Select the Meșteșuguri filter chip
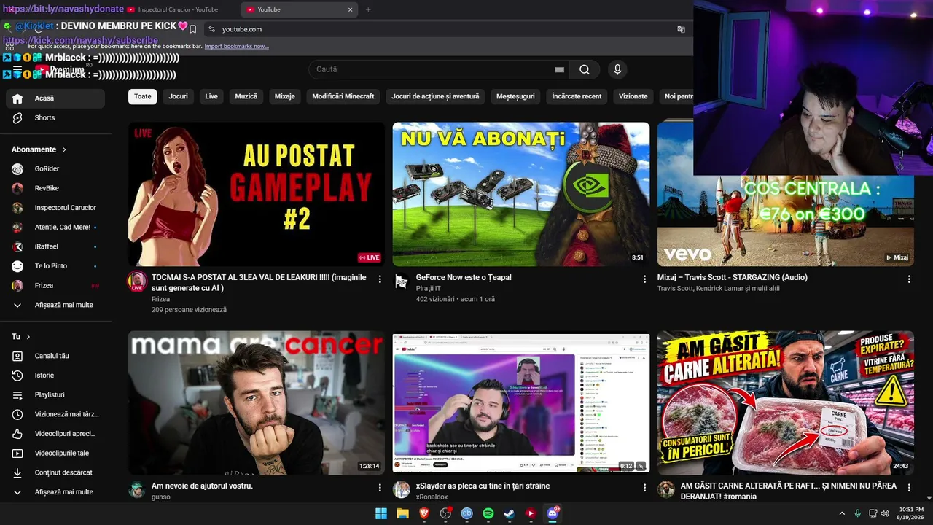933x525 pixels. (x=516, y=96)
